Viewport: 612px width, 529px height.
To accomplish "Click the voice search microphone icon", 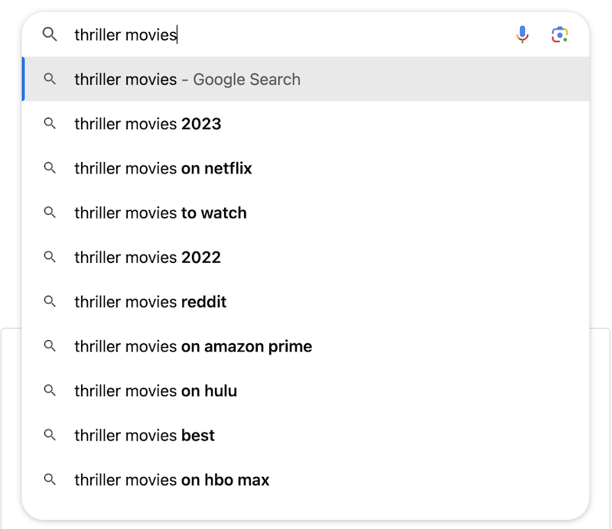I will 522,34.
